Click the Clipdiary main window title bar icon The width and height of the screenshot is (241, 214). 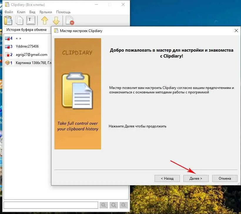7,4
